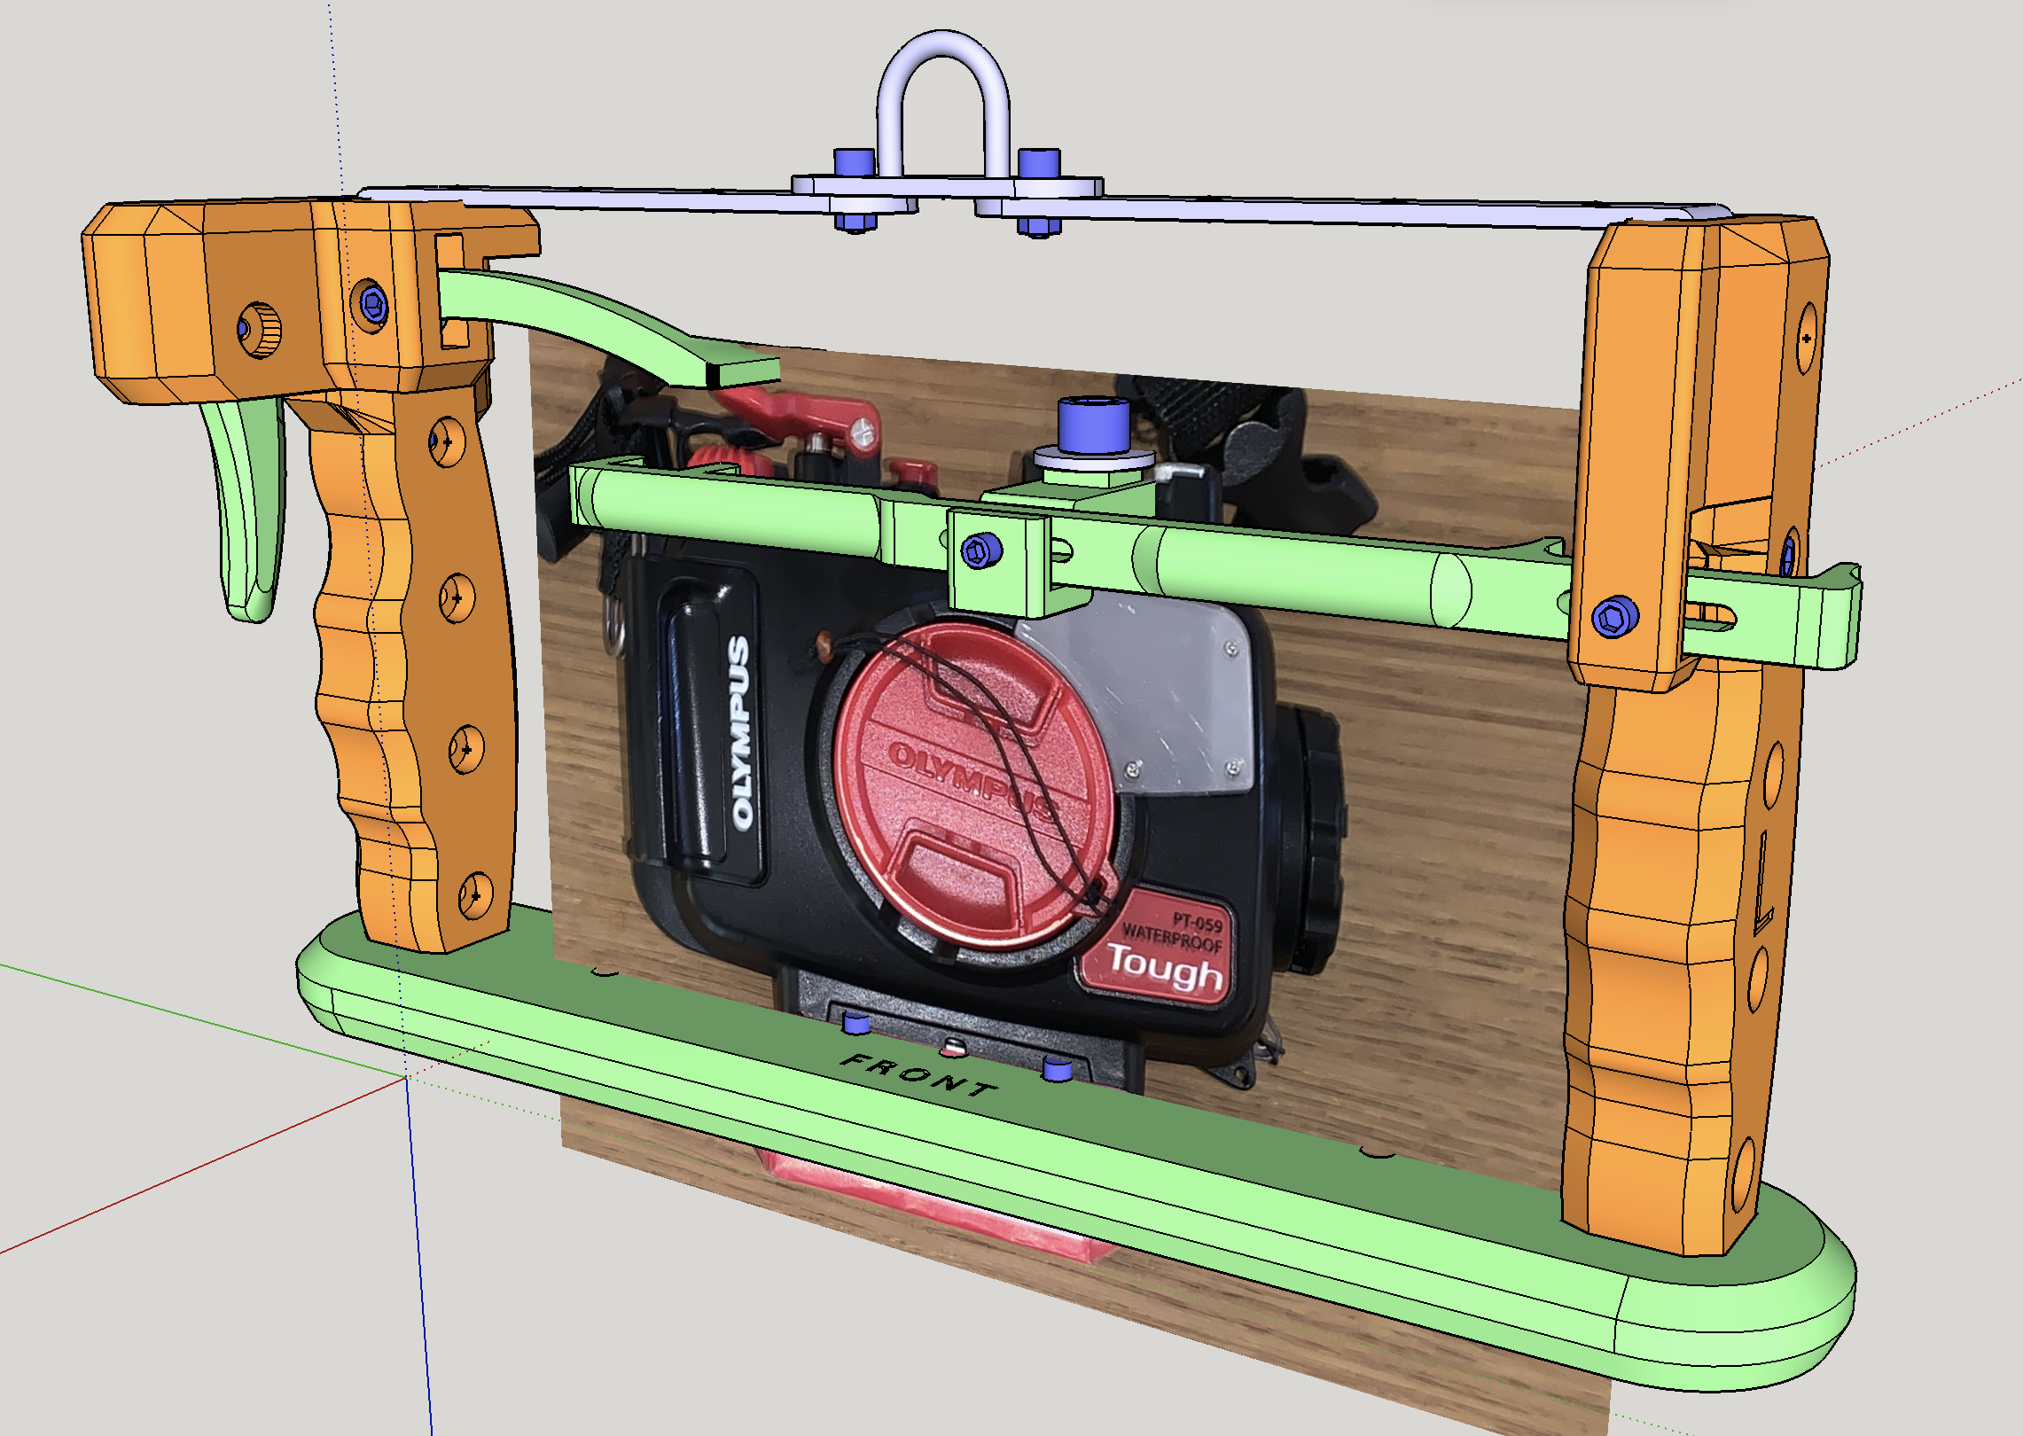The width and height of the screenshot is (2023, 1436).
Task: Click the green trigger under the left handle
Action: (246, 510)
